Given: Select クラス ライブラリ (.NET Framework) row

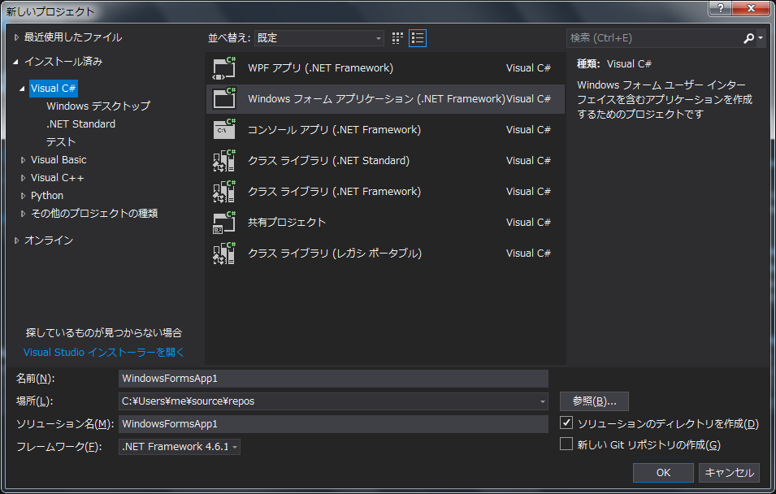Looking at the screenshot, I should [x=385, y=192].
